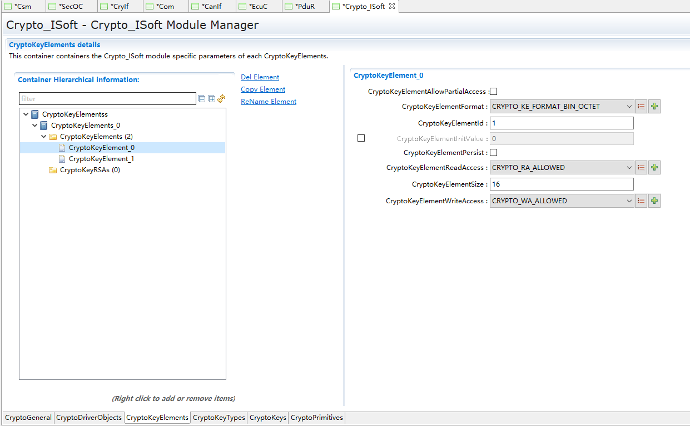
Task: Open the SecOC editor tab
Action: pyautogui.click(x=71, y=7)
